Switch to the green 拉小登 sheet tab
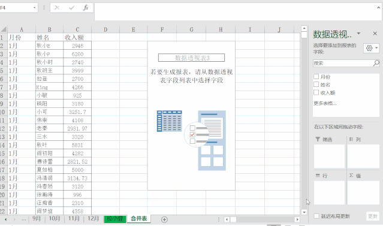 (115, 219)
